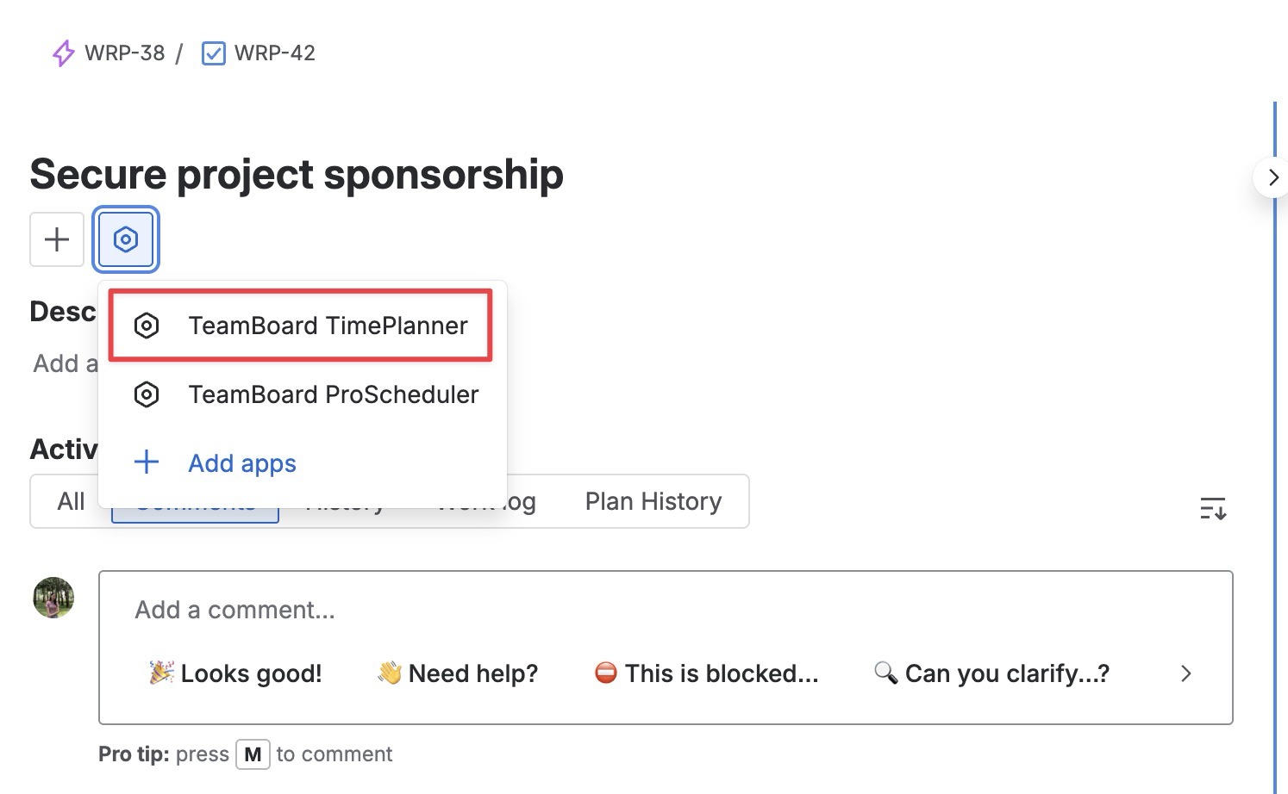
Task: Insert the 'This is blocked...' quick reply
Action: tap(707, 673)
